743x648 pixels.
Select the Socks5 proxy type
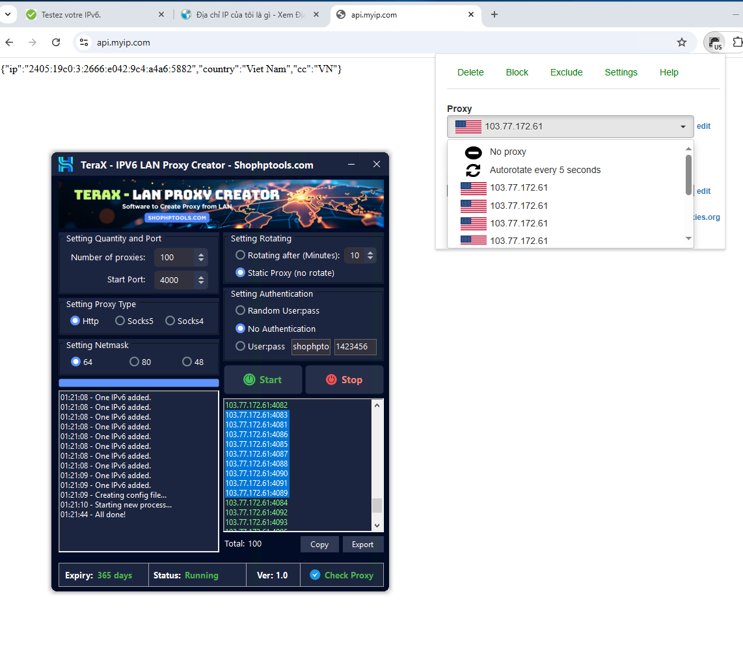(120, 321)
